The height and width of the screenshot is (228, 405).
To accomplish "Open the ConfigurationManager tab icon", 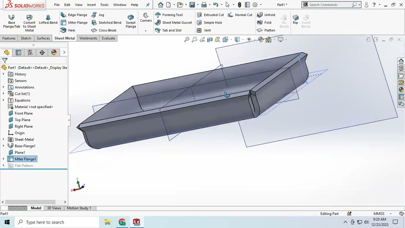I will [30, 53].
